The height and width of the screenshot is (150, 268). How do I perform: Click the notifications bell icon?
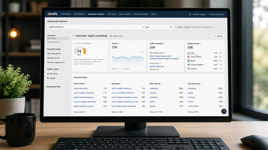coord(190,14)
